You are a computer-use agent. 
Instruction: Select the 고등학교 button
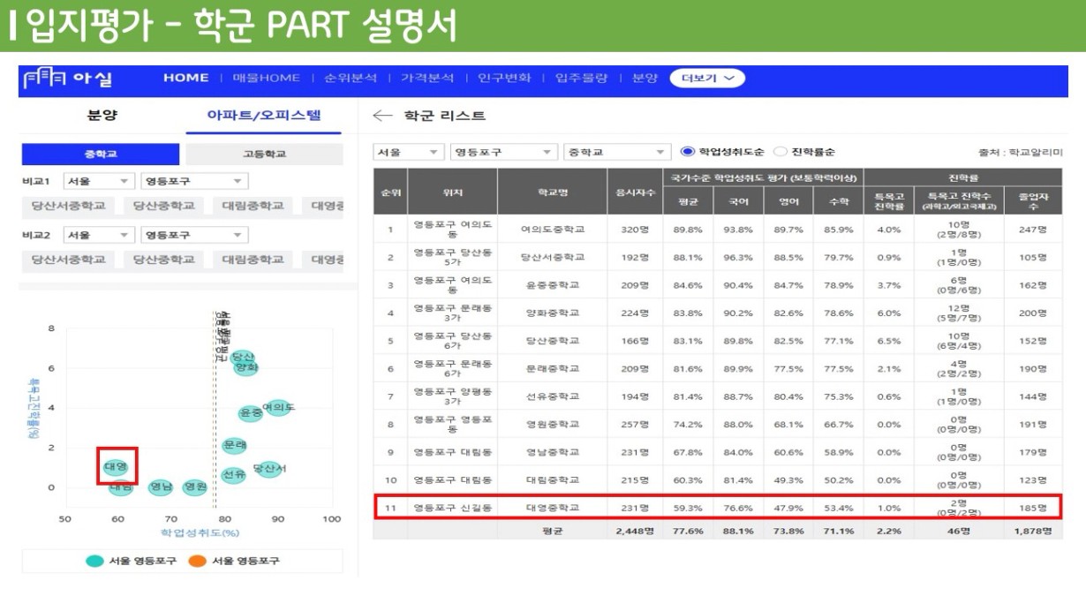pyautogui.click(x=264, y=155)
